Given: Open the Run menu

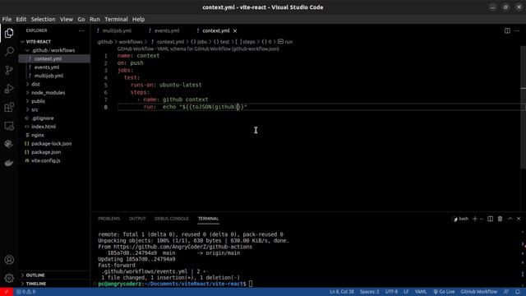Looking at the screenshot, I should click(x=95, y=19).
